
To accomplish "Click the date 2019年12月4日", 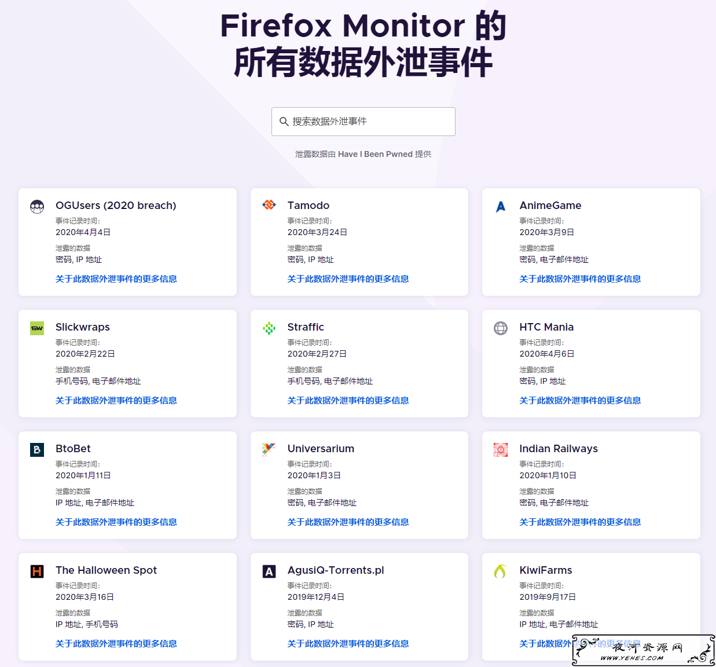I will [x=316, y=597].
